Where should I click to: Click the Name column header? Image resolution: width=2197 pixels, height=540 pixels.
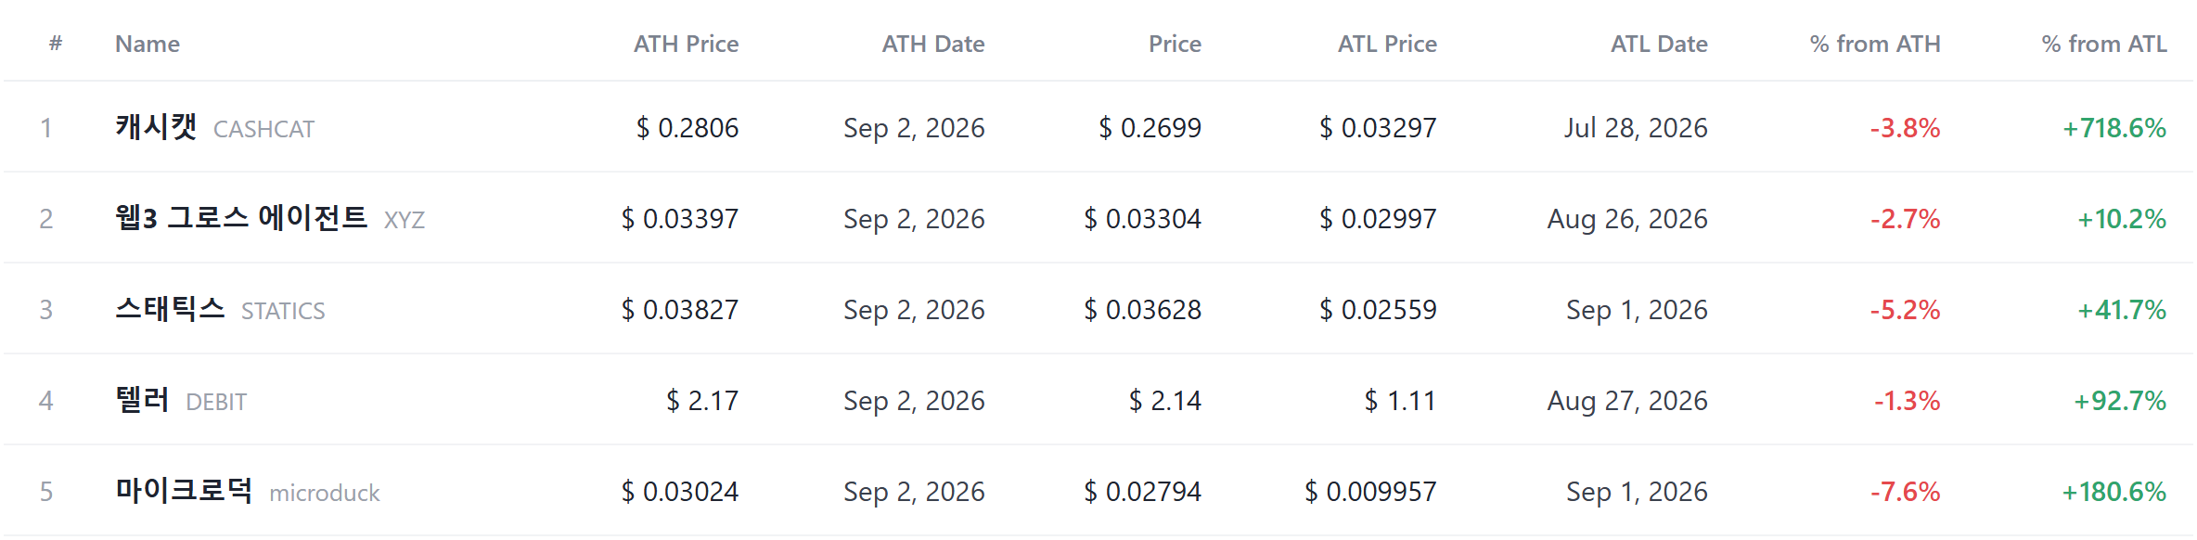pos(148,44)
